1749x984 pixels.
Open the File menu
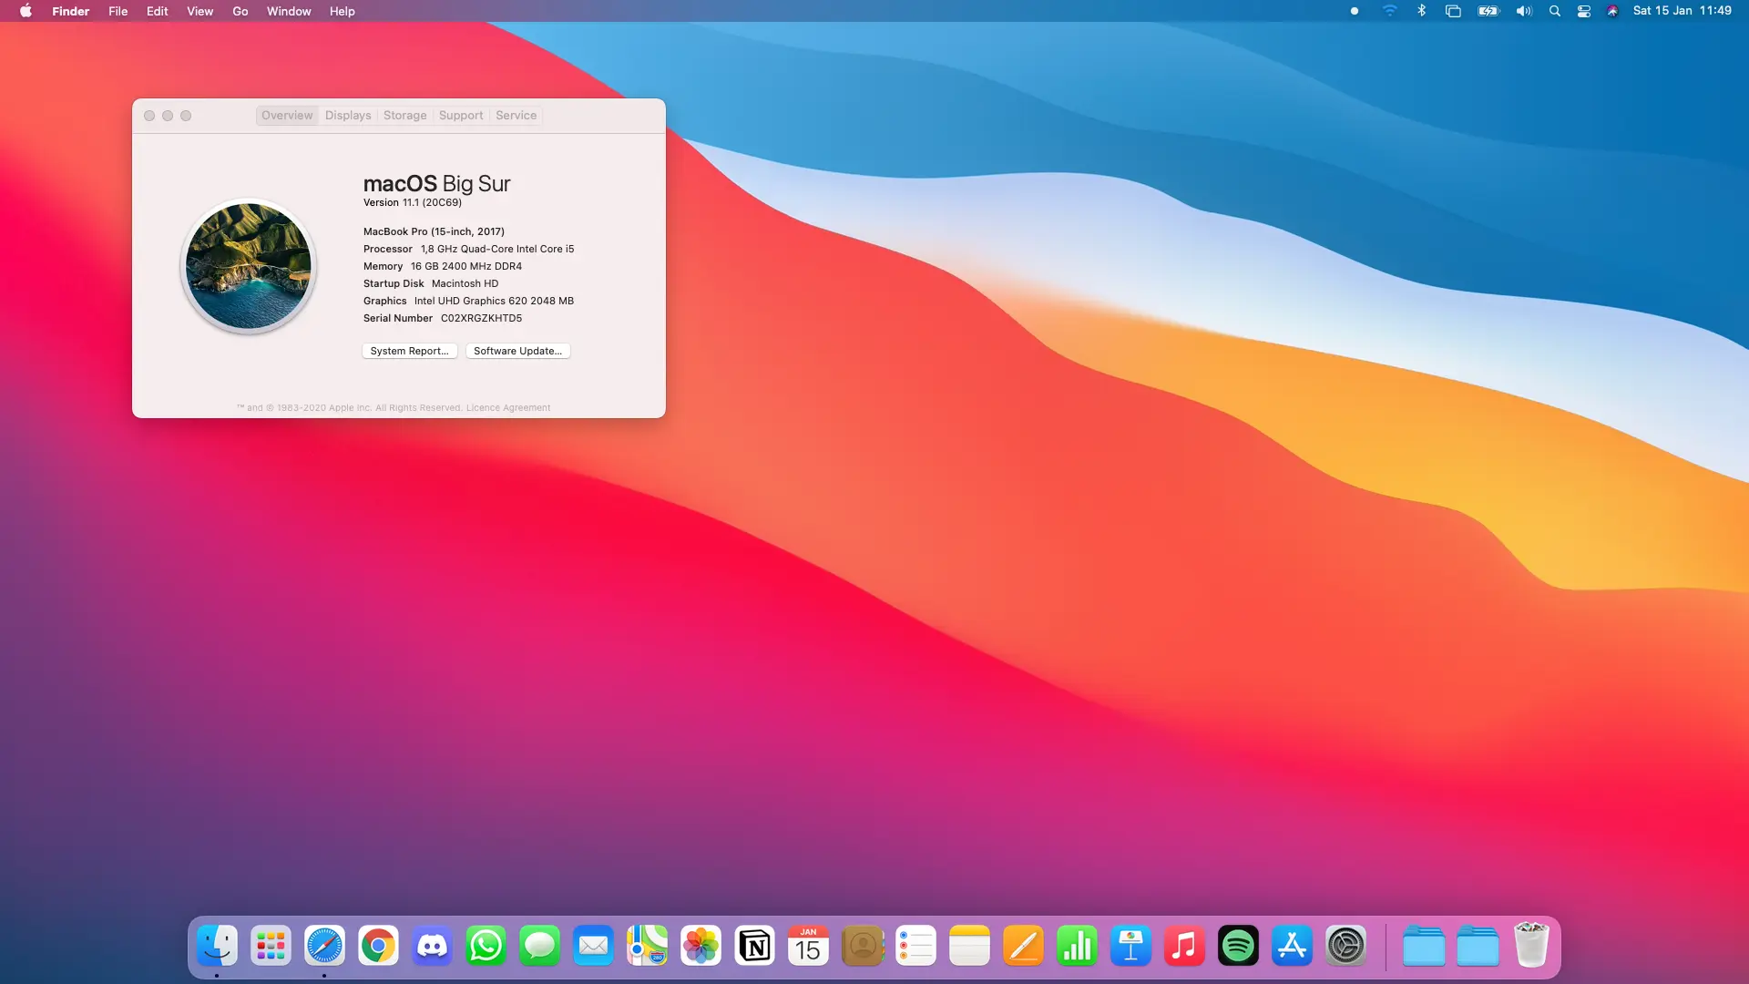point(118,11)
